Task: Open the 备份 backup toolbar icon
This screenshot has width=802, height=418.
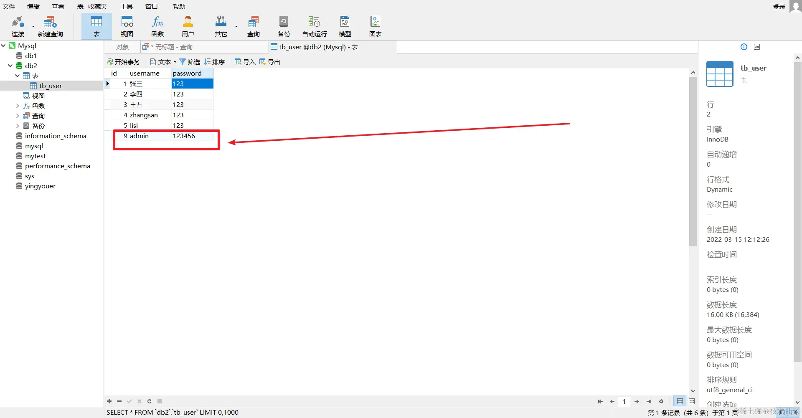Action: coord(284,26)
